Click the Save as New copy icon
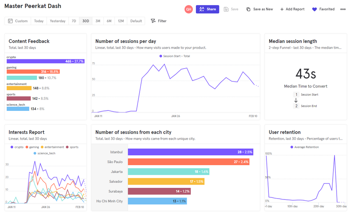The height and width of the screenshot is (215, 351). [248, 9]
